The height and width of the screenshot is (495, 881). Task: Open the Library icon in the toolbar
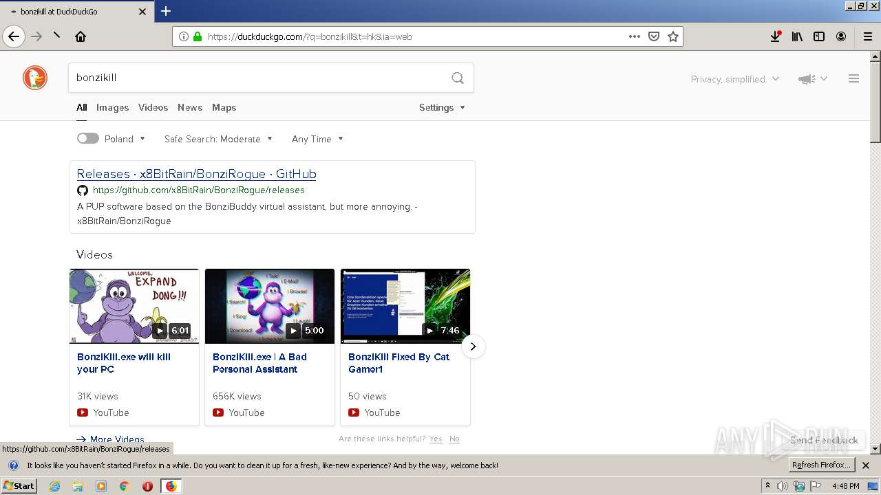pyautogui.click(x=797, y=36)
